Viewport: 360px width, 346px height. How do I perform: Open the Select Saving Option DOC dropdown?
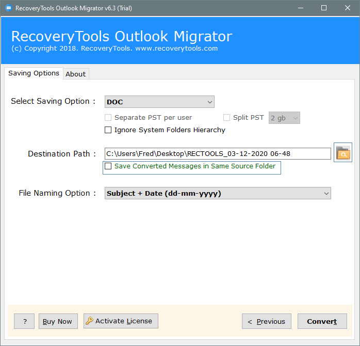159,102
